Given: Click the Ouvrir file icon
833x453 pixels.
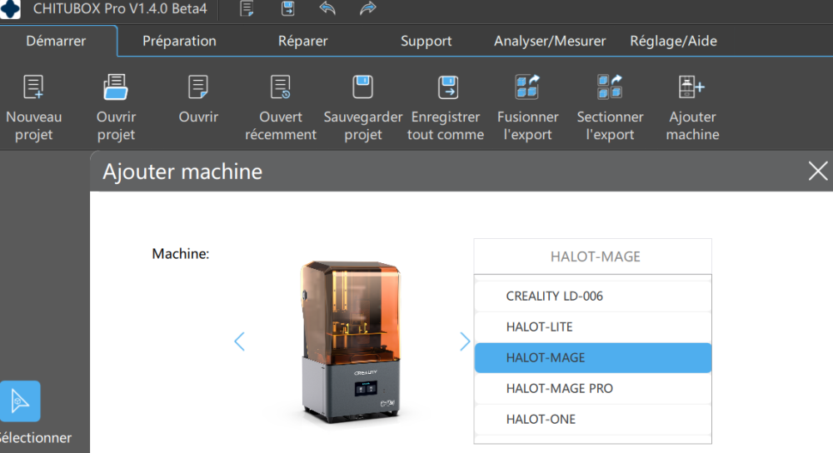Looking at the screenshot, I should click(198, 87).
